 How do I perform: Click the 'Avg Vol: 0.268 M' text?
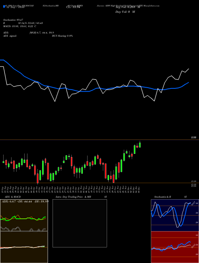tap(128, 7)
